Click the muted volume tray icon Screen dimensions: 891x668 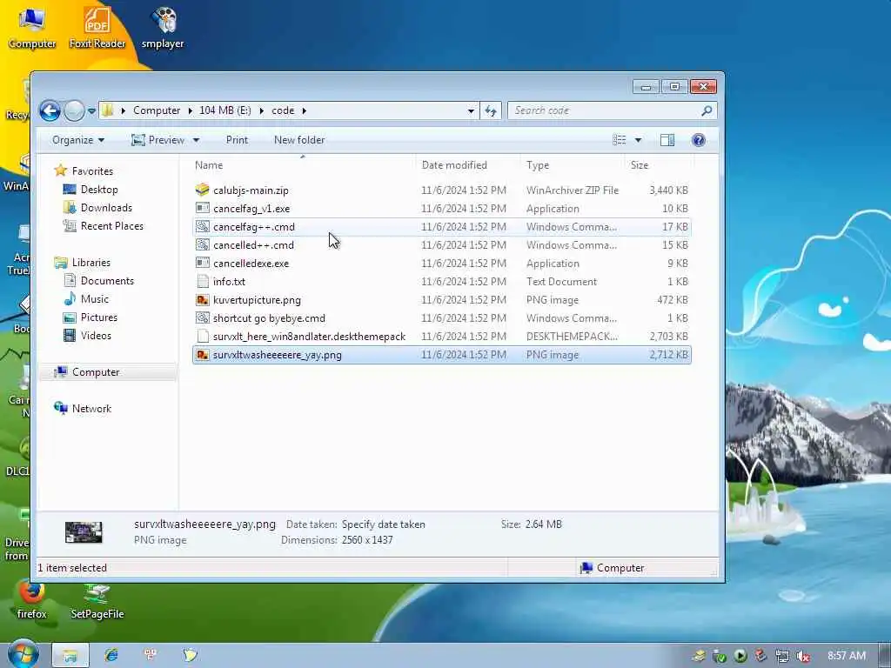click(802, 656)
